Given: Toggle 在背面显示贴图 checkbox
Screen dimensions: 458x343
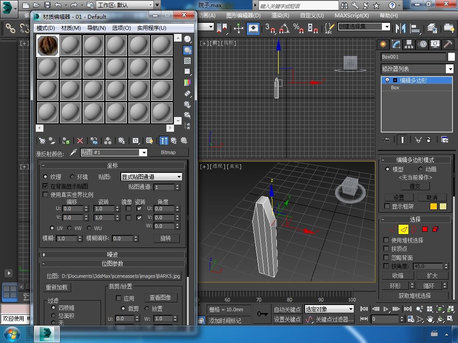Looking at the screenshot, I should tap(45, 186).
